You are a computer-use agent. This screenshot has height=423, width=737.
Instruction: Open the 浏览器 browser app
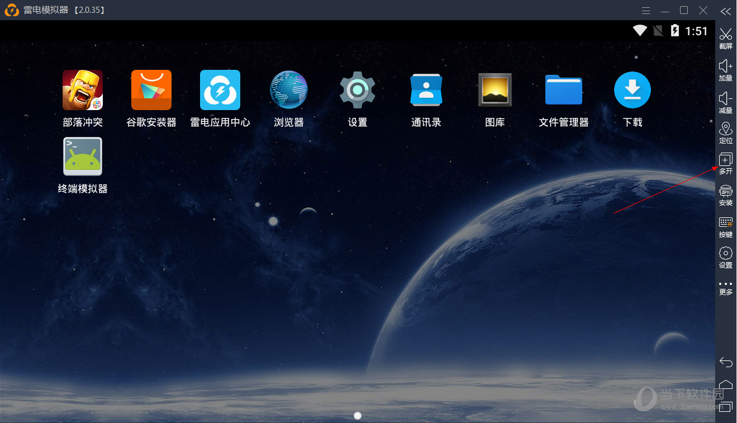[289, 90]
